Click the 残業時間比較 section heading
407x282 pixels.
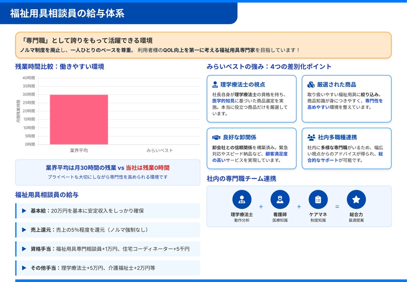point(59,67)
